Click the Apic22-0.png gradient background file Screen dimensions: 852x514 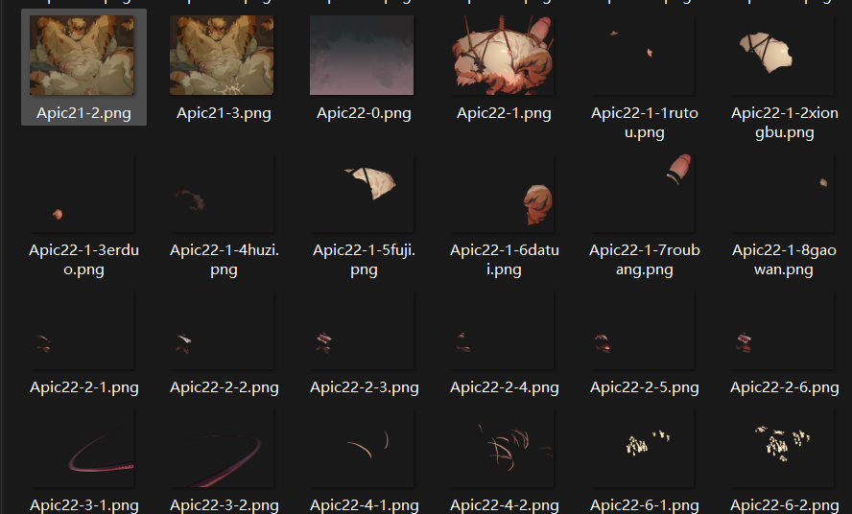362,56
